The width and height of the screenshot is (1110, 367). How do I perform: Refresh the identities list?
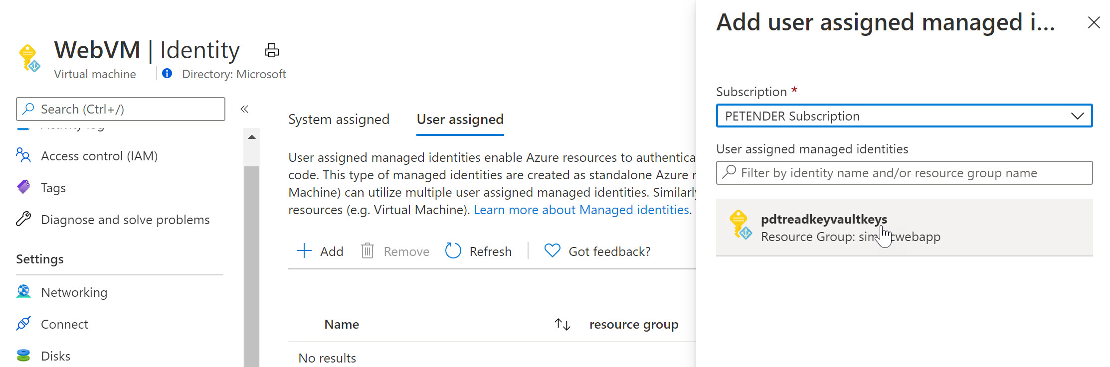tap(479, 251)
